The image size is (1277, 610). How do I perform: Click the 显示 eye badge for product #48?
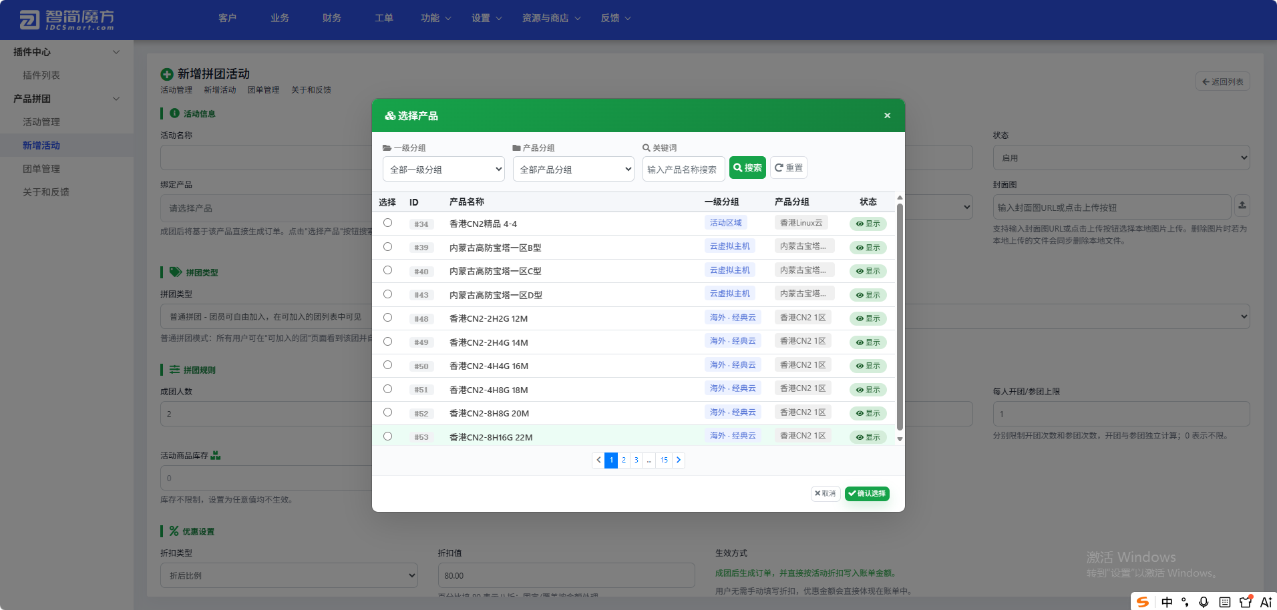pos(868,318)
